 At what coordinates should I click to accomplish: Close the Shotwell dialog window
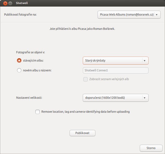coord(5,4)
